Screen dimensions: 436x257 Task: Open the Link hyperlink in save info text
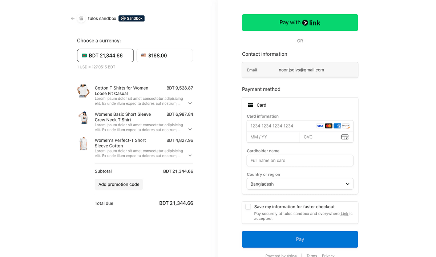coord(344,214)
